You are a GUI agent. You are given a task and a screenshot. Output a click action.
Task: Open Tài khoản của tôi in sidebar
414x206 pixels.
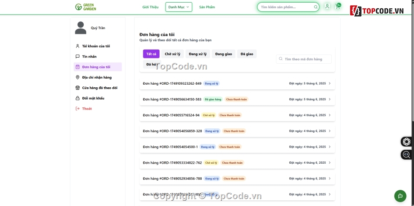click(x=98, y=46)
